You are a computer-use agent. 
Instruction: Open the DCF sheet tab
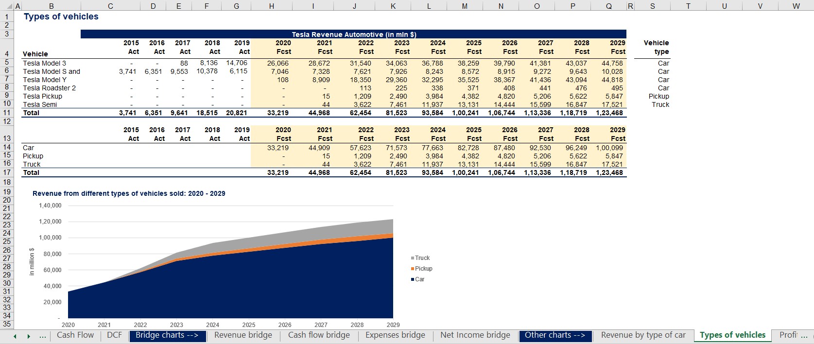115,335
